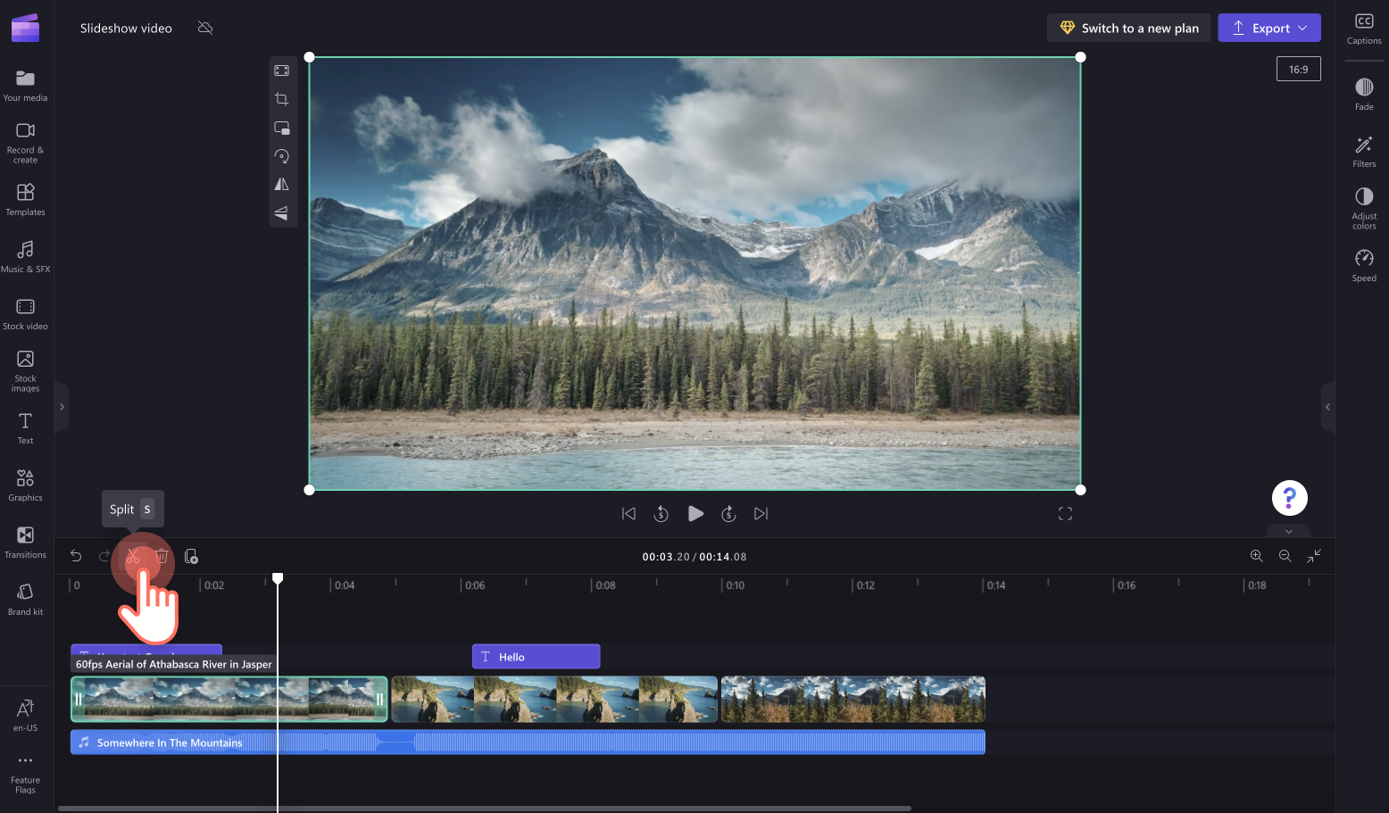Delete the selected clip with the trash icon
Image resolution: width=1389 pixels, height=813 pixels.
pyautogui.click(x=162, y=556)
